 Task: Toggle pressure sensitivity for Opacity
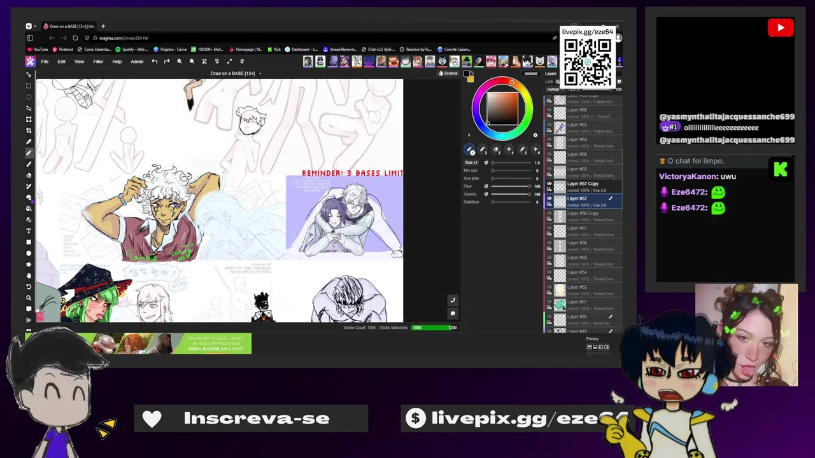pos(486,194)
